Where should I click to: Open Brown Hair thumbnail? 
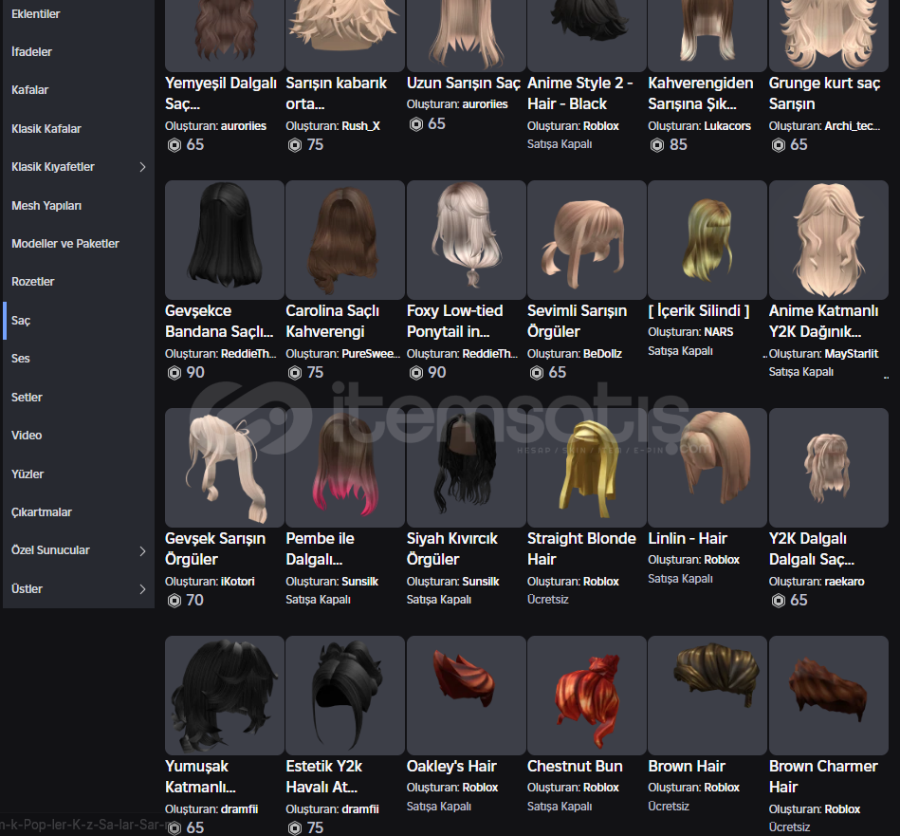(707, 696)
